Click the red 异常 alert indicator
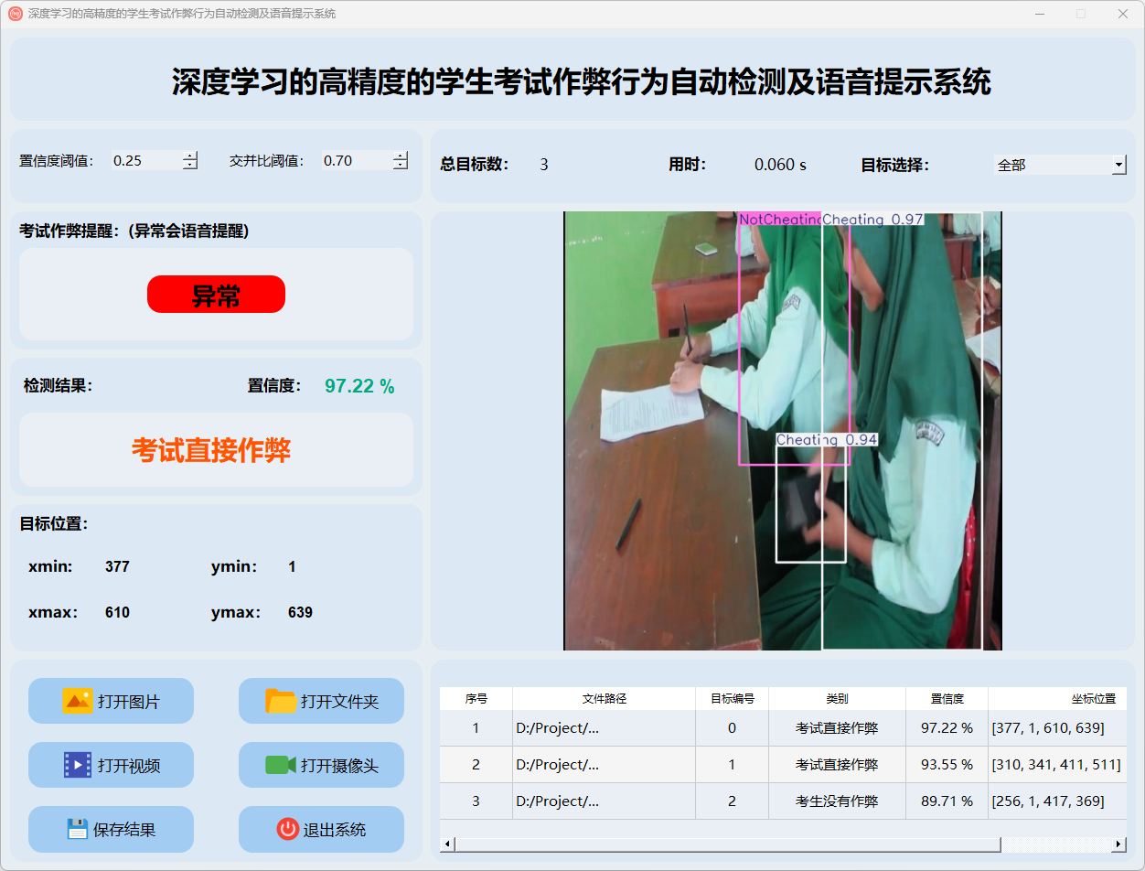 click(x=216, y=295)
